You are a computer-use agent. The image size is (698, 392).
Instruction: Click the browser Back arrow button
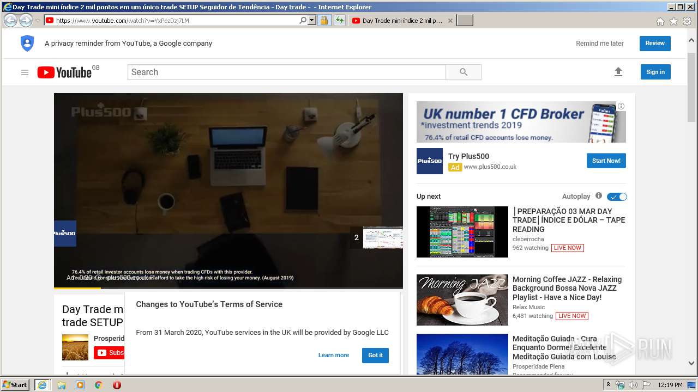[x=10, y=21]
